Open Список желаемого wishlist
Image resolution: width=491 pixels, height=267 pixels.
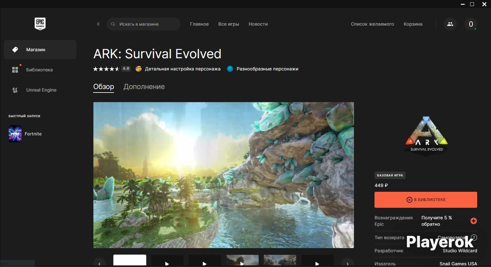372,24
